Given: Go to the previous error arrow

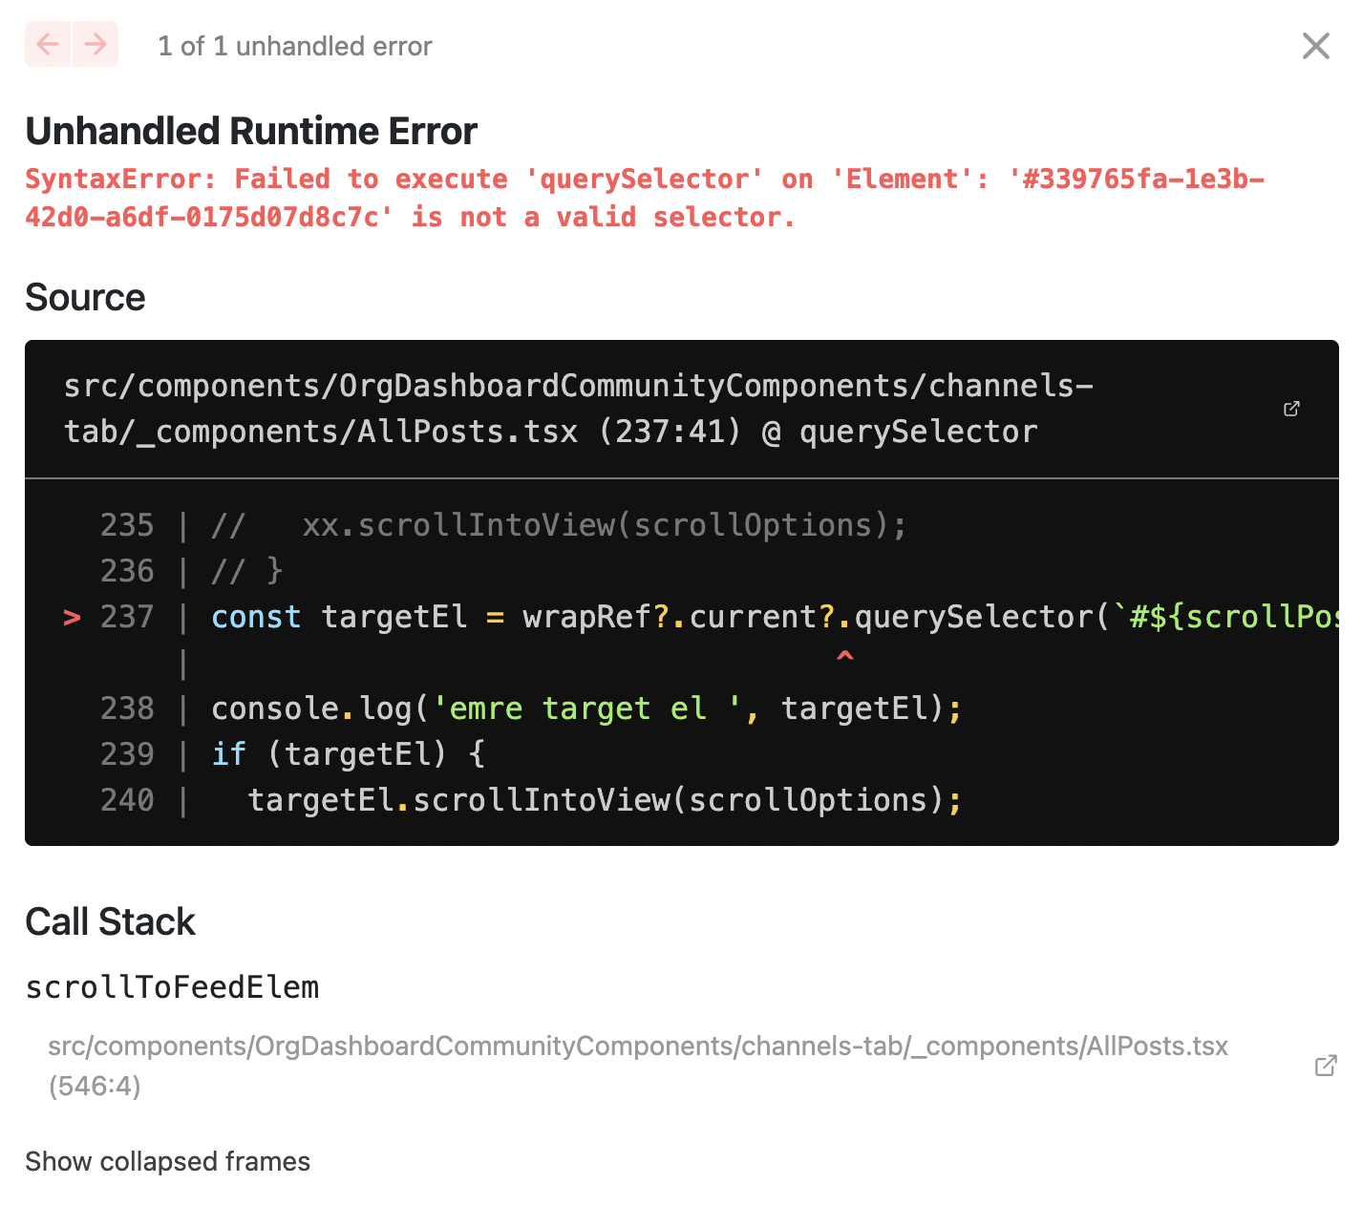Looking at the screenshot, I should point(48,44).
